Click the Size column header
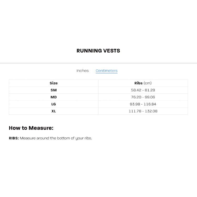197x197 pixels. 54,83
